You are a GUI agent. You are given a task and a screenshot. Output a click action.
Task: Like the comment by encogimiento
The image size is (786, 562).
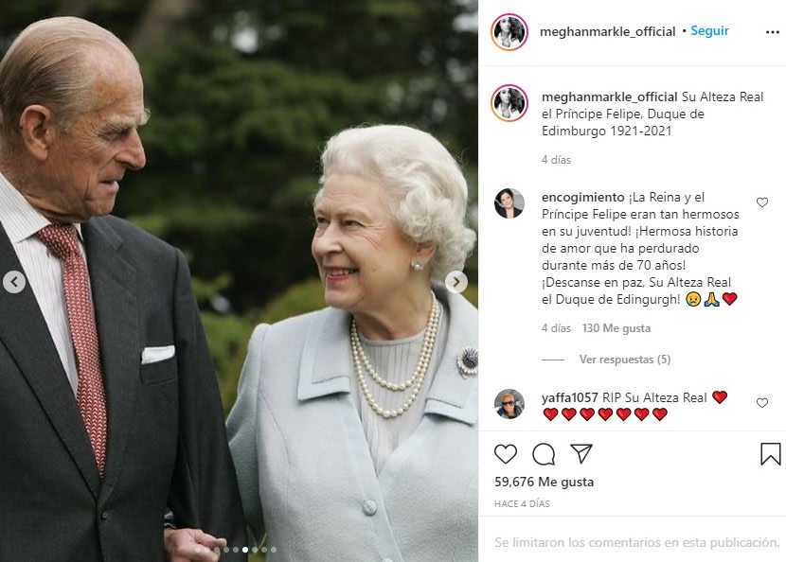click(x=762, y=202)
